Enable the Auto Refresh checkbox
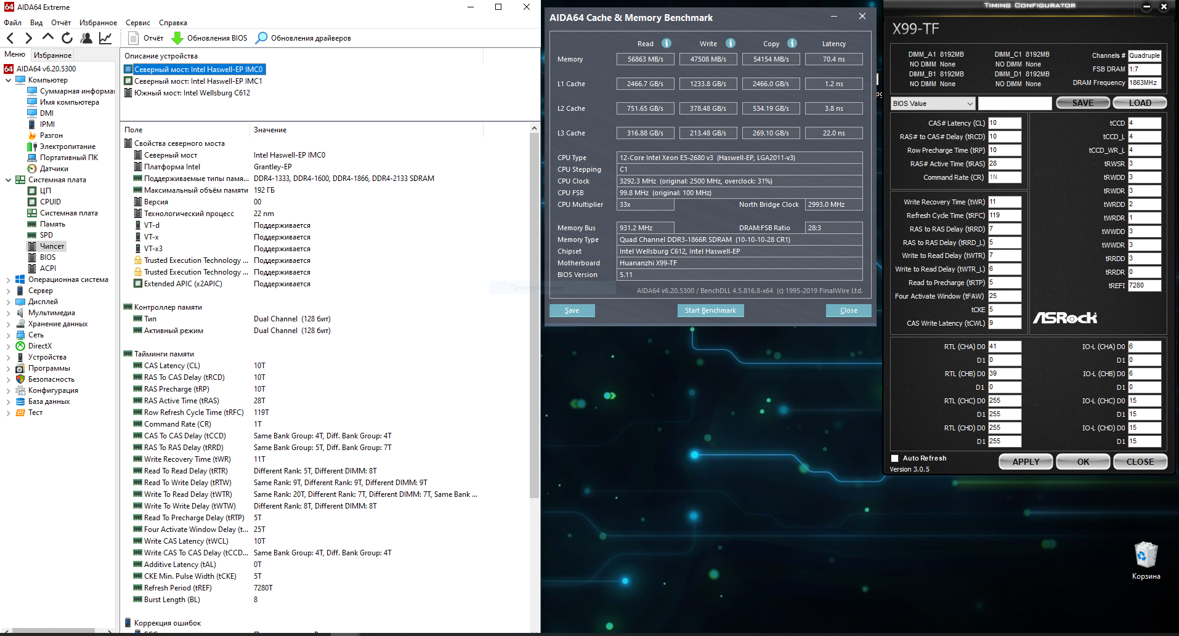The image size is (1179, 636). coord(895,458)
